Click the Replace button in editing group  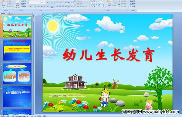[x=133, y=4]
